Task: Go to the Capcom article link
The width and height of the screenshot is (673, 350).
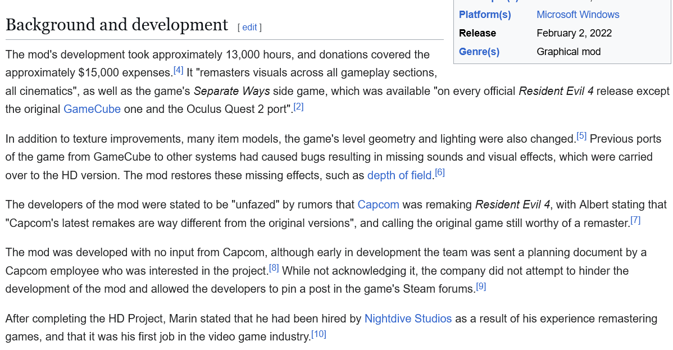Action: [378, 205]
